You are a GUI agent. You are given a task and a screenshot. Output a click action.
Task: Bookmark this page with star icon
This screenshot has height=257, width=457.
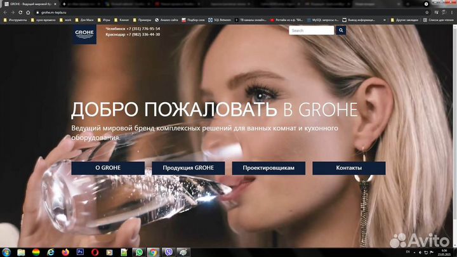(x=427, y=13)
